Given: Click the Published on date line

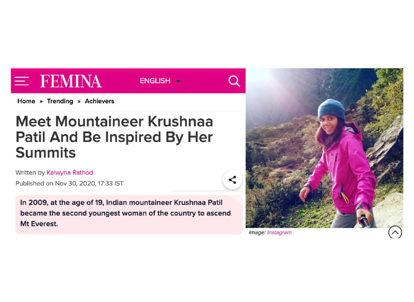Looking at the screenshot, I should 70,183.
